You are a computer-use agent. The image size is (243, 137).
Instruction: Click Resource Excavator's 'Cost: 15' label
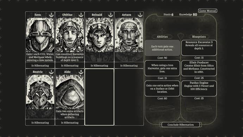point(199,58)
